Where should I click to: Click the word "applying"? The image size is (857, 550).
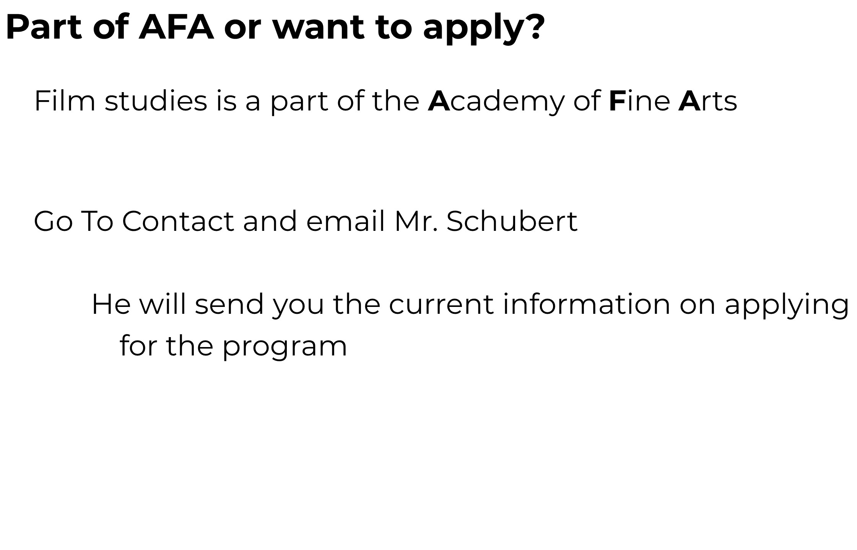(787, 306)
